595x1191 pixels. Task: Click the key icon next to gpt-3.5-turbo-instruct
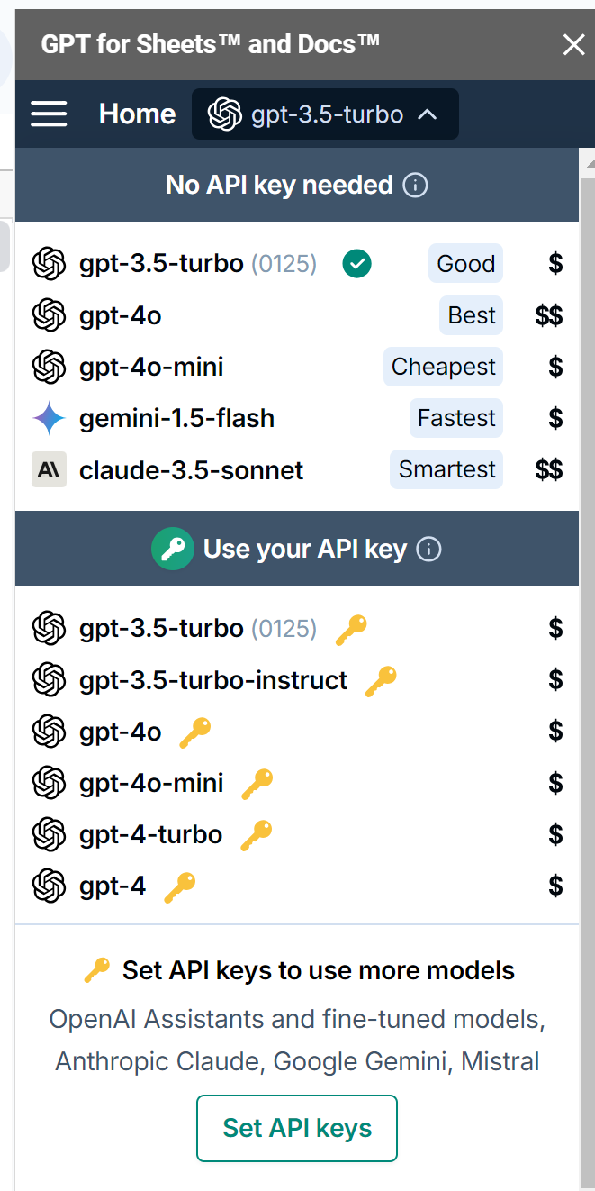(x=381, y=681)
